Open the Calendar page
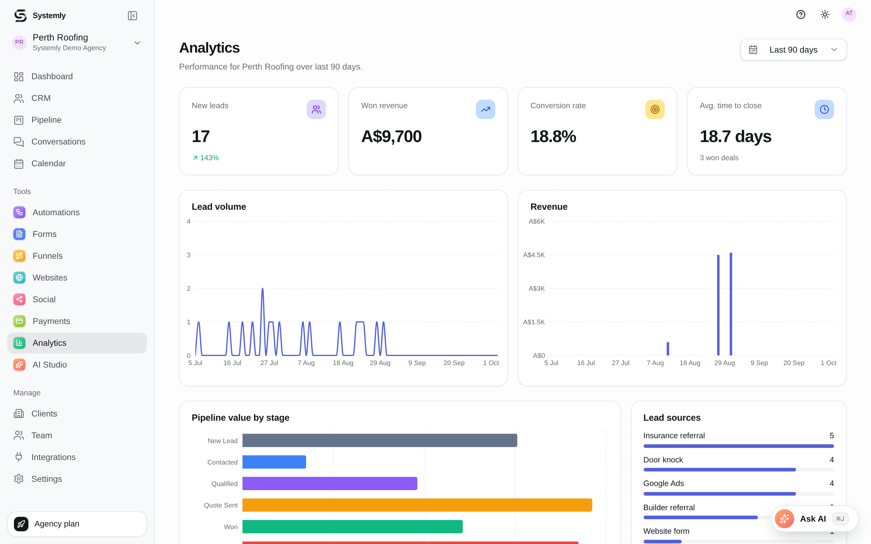871x544 pixels. [x=77, y=163]
